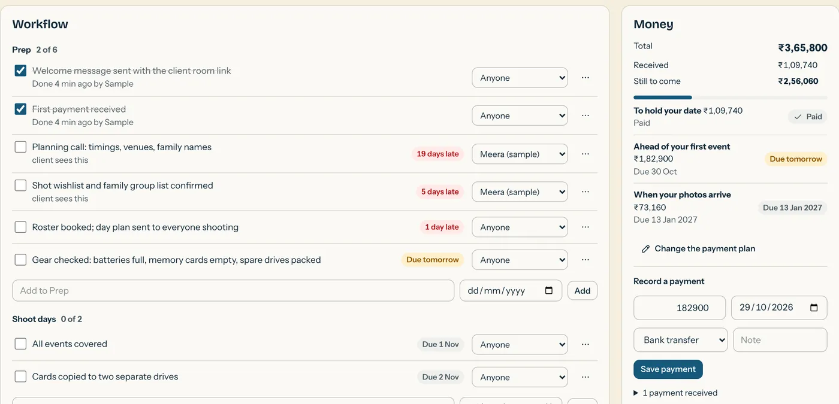Open more options for First payment received
839x404 pixels.
click(x=586, y=116)
